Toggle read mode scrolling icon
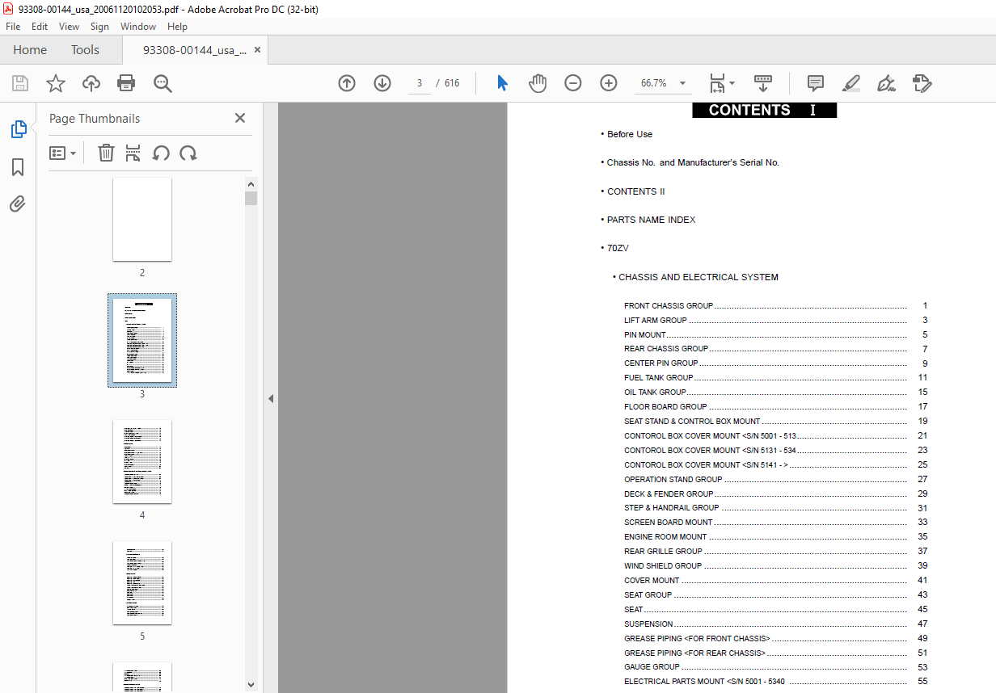The width and height of the screenshot is (996, 693). [x=763, y=83]
